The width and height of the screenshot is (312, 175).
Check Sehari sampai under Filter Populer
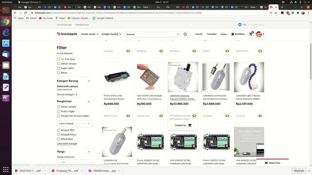[58, 64]
